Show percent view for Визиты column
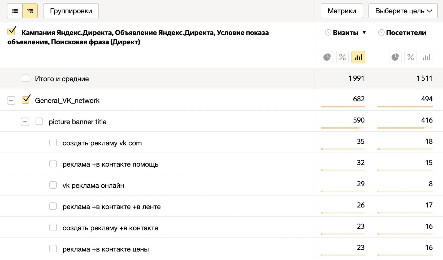443x260 pixels. click(x=342, y=57)
